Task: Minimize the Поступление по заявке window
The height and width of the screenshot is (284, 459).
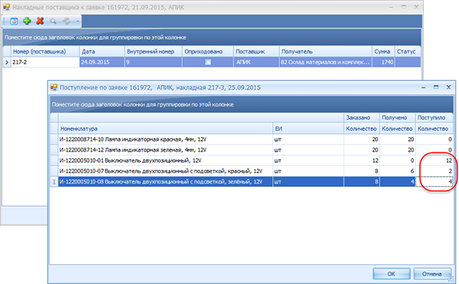Action: pos(423,87)
